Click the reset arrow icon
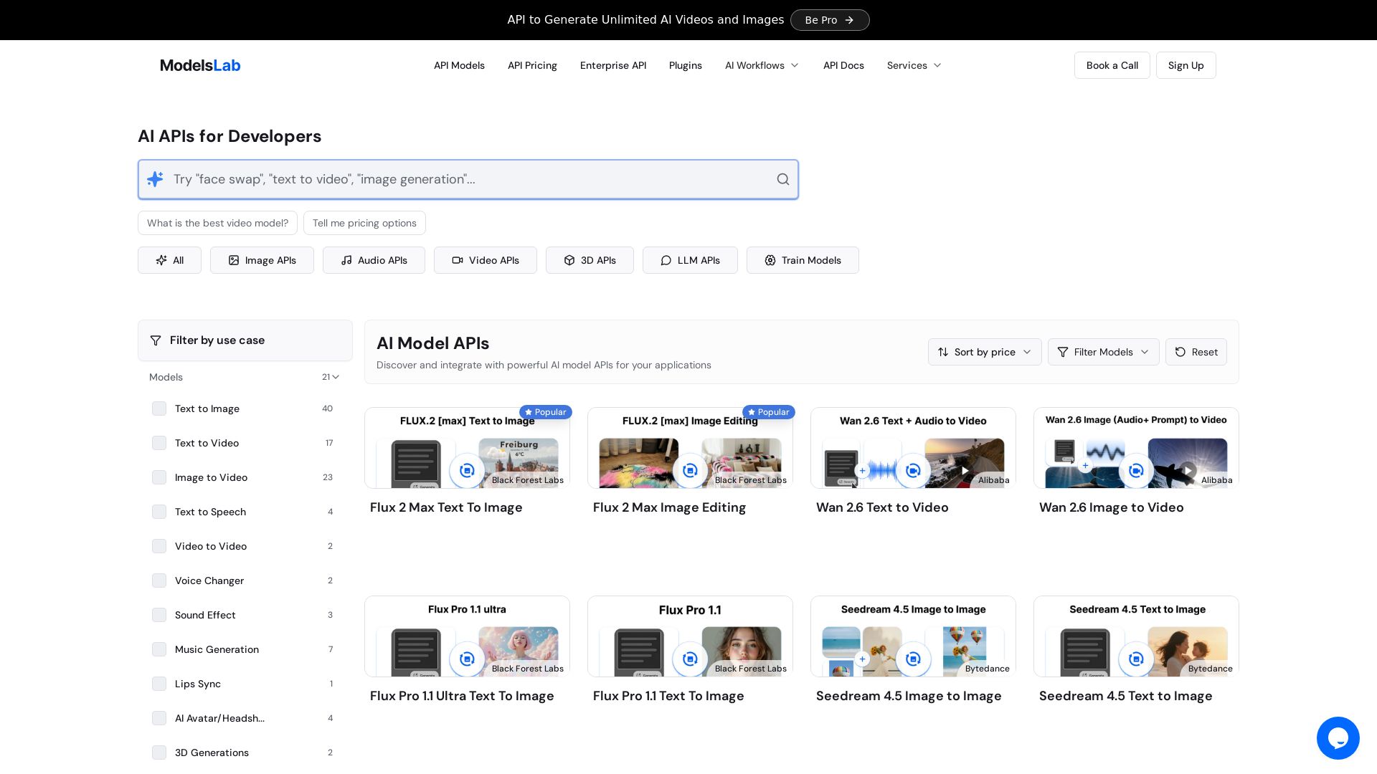 click(x=1180, y=352)
